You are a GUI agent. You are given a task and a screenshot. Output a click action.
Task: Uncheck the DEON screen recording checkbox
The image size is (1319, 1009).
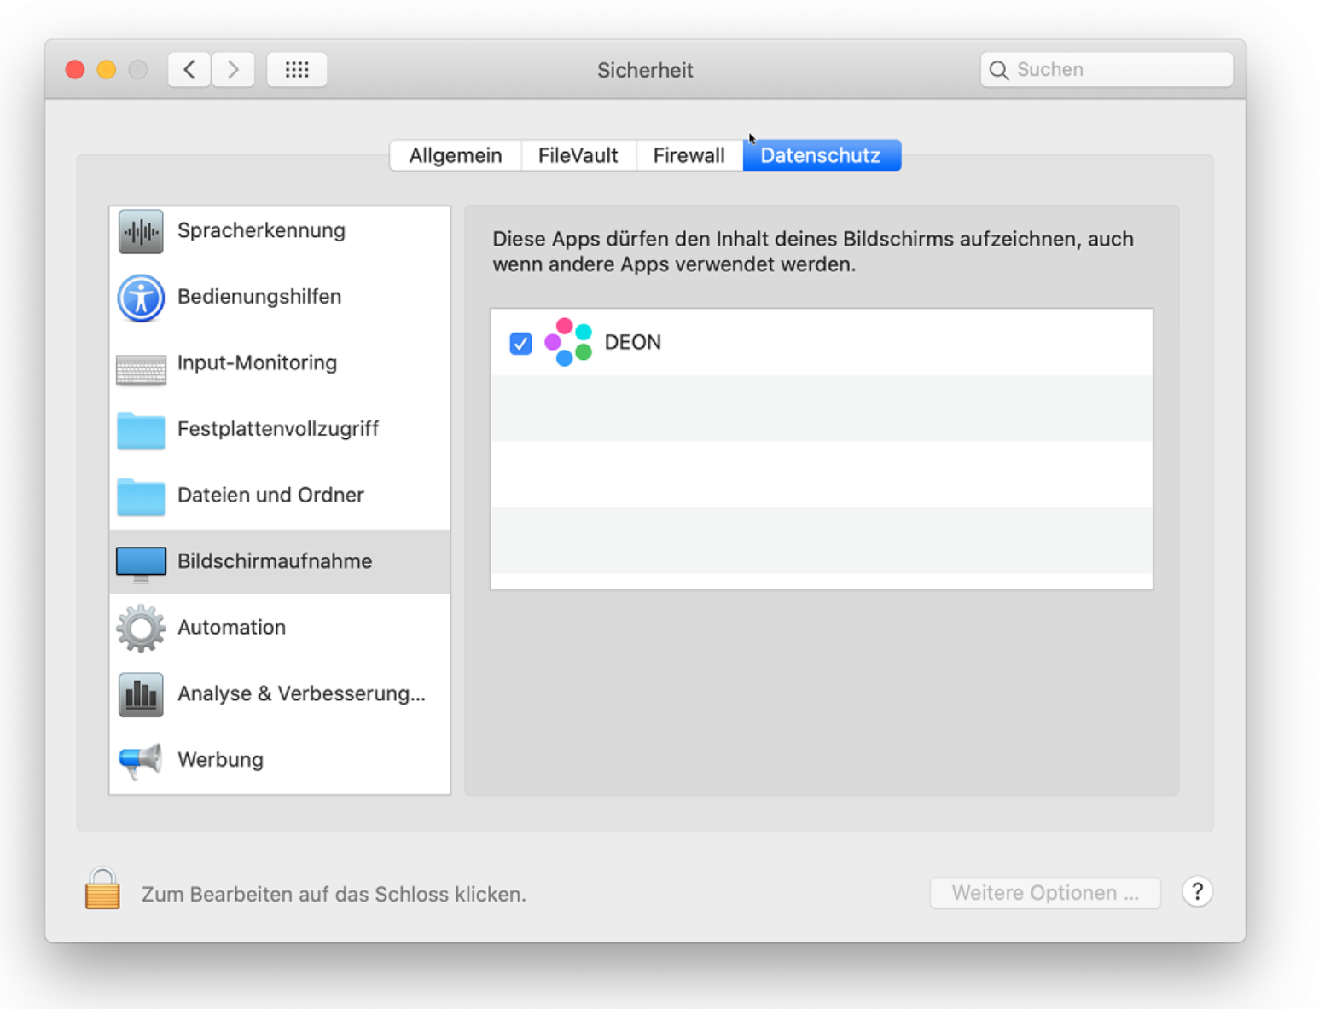[x=520, y=343]
